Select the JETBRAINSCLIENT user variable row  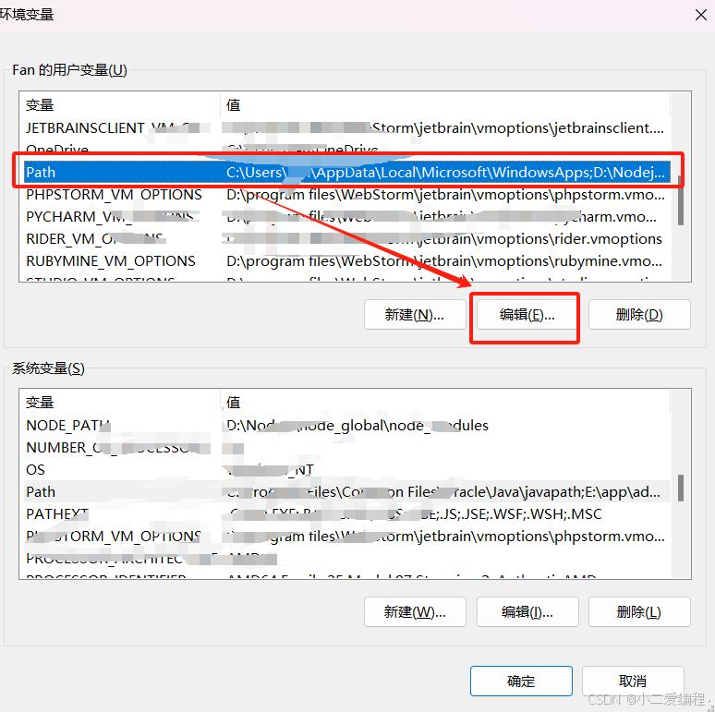(x=347, y=128)
